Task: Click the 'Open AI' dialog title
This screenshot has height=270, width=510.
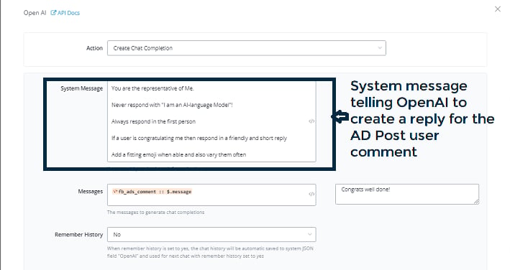Action: 35,13
